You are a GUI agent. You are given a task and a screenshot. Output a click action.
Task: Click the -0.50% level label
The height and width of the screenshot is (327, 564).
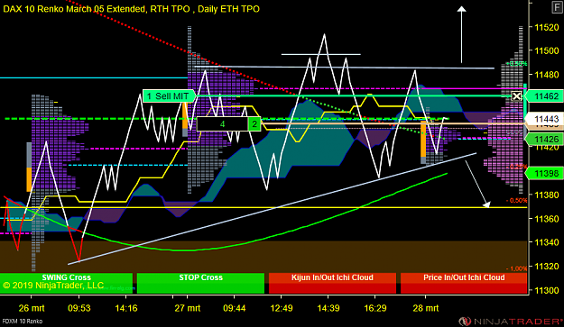click(x=516, y=200)
